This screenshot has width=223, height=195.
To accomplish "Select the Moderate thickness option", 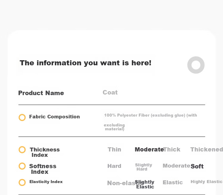I will tap(149, 149).
